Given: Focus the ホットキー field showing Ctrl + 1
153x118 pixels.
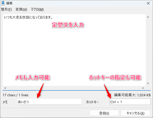Looking at the screenshot, I should (x=130, y=102).
